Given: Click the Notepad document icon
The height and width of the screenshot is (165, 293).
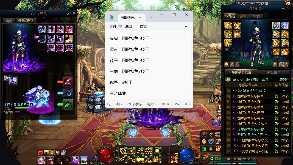Looking at the screenshot, I should [112, 18].
